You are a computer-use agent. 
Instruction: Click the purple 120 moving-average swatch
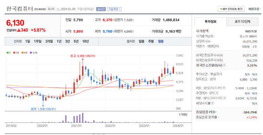pyautogui.click(x=31, y=53)
